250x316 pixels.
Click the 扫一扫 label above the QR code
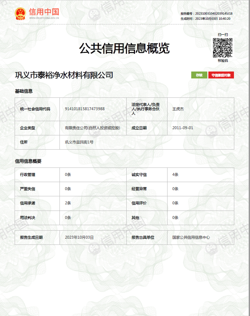tap(223, 35)
